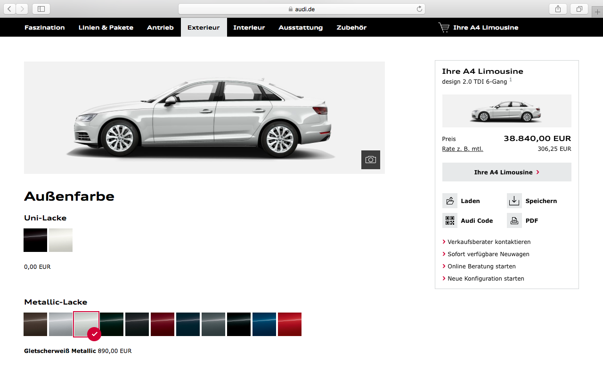Click the camera icon on car image

click(x=371, y=160)
